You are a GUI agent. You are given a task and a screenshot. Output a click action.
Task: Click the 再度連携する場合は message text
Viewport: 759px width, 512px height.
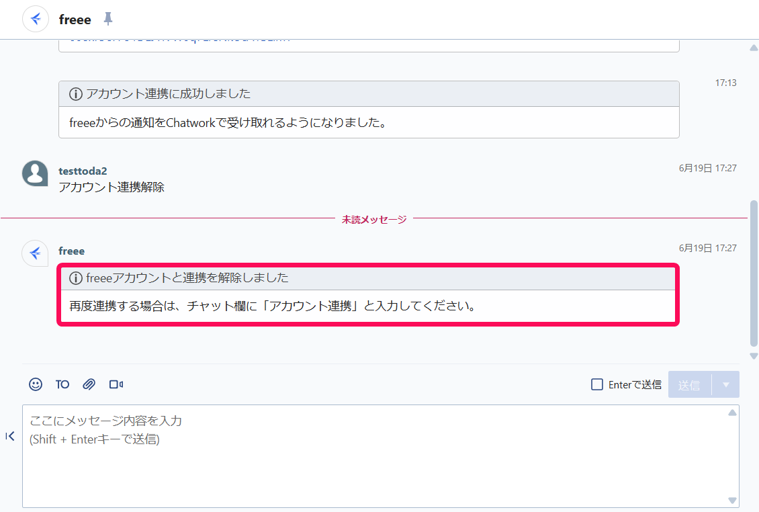coord(273,306)
